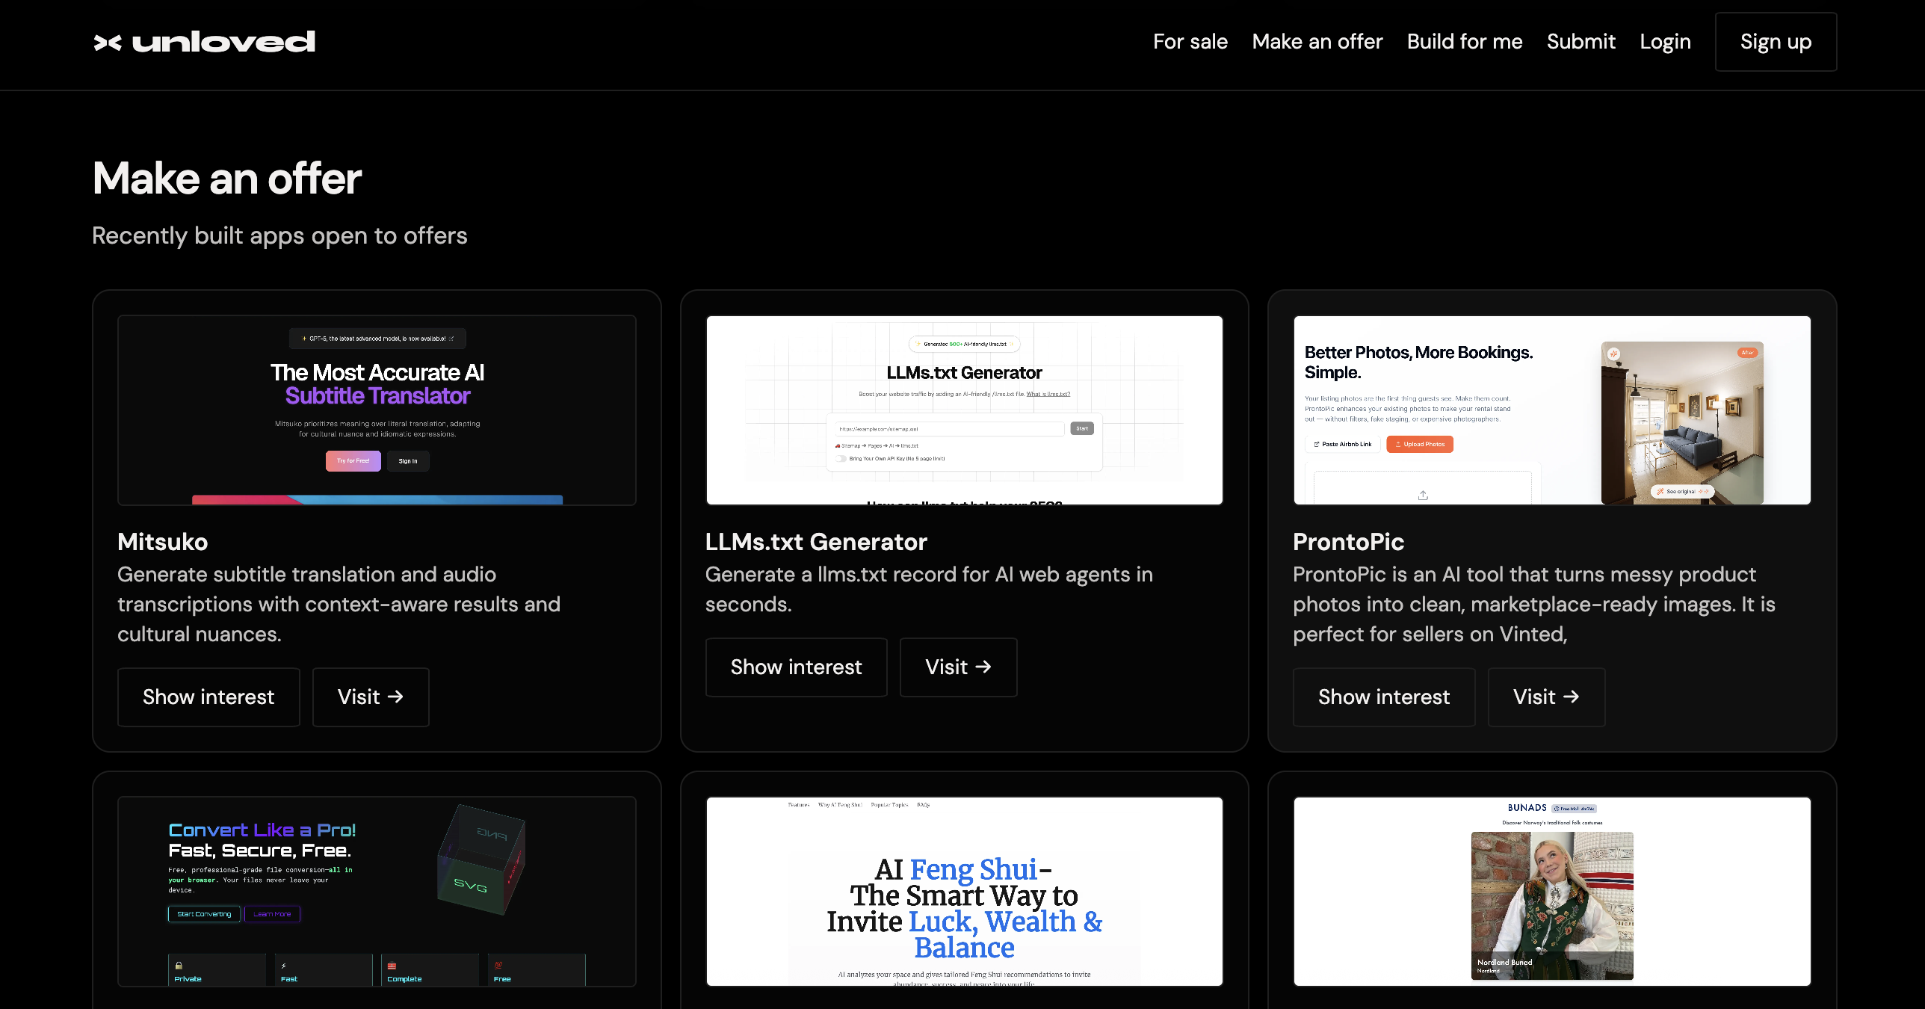Visit the LLMs.txt Generator site
1925x1009 pixels.
pos(957,667)
